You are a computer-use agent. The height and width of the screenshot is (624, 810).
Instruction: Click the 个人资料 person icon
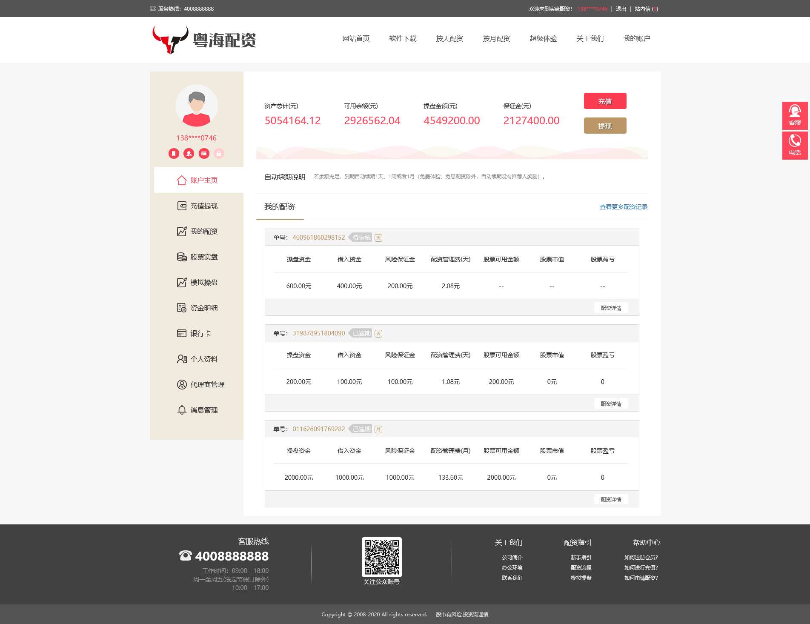(x=182, y=359)
